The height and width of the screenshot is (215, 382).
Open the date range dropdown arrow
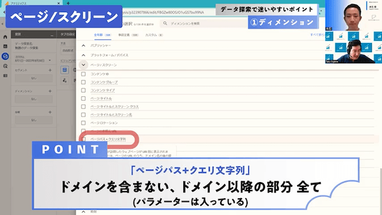click(50, 60)
